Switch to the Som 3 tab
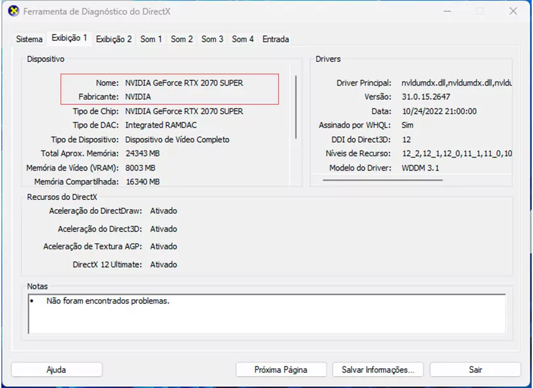Screen dimensions: 533x388 tap(213, 39)
